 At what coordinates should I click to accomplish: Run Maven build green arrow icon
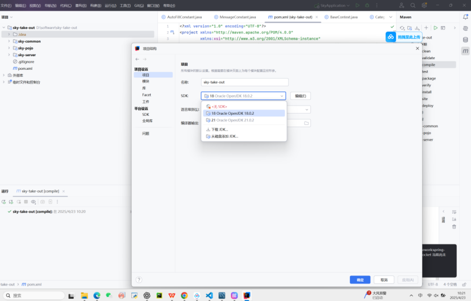pyautogui.click(x=436, y=28)
